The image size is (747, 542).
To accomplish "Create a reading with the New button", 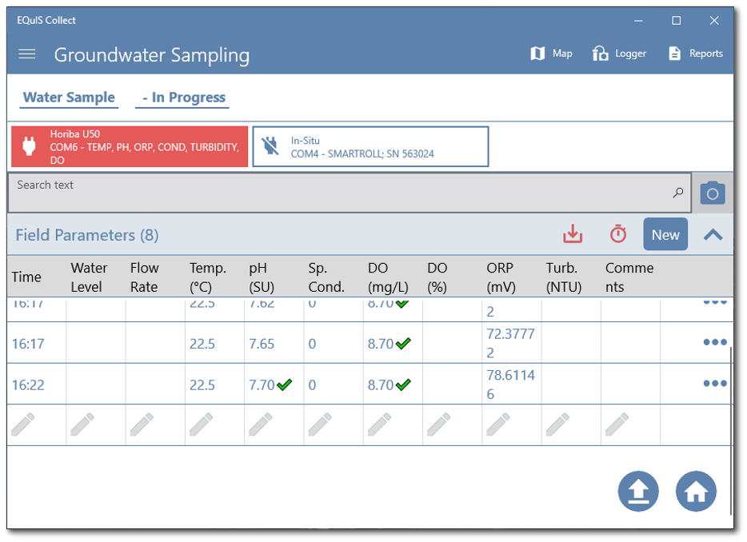I will coord(665,234).
